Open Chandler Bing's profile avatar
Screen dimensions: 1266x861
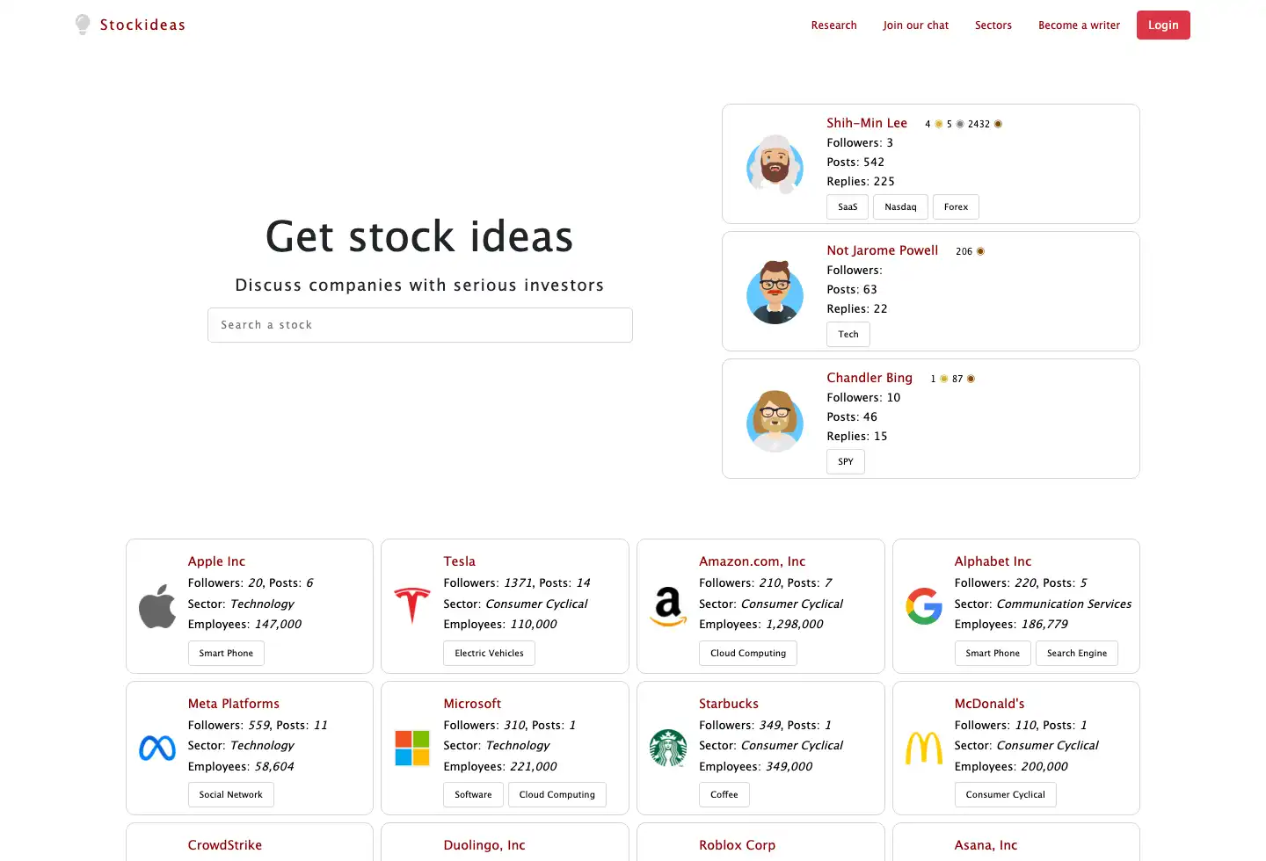pos(775,421)
